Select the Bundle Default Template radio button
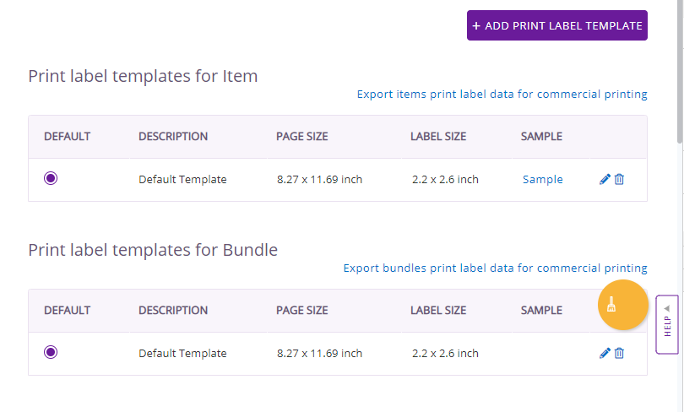 (x=51, y=352)
